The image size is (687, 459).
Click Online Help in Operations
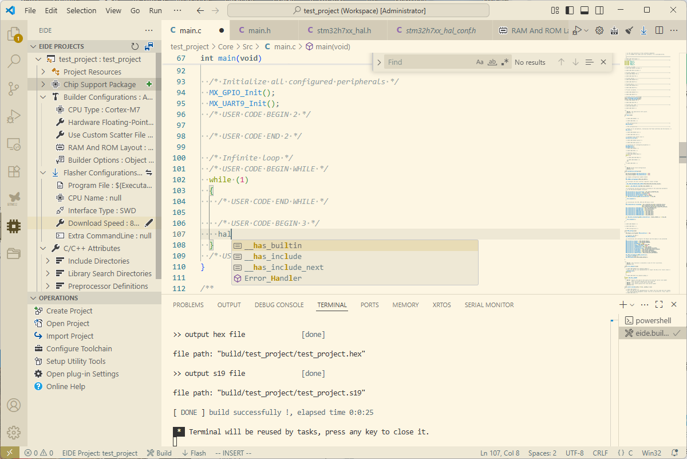tap(65, 386)
